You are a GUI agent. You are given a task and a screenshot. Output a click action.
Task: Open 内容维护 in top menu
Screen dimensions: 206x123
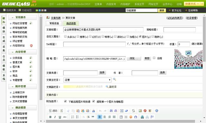coord(125,4)
